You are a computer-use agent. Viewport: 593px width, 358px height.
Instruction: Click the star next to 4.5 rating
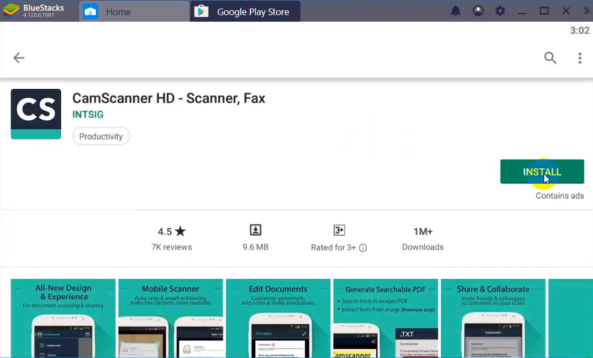click(181, 231)
